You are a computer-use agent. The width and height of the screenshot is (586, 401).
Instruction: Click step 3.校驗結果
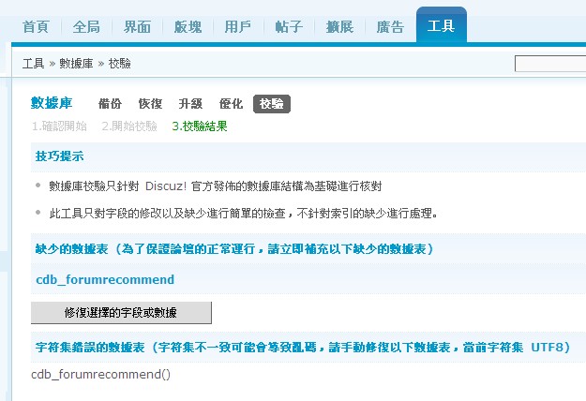click(200, 126)
